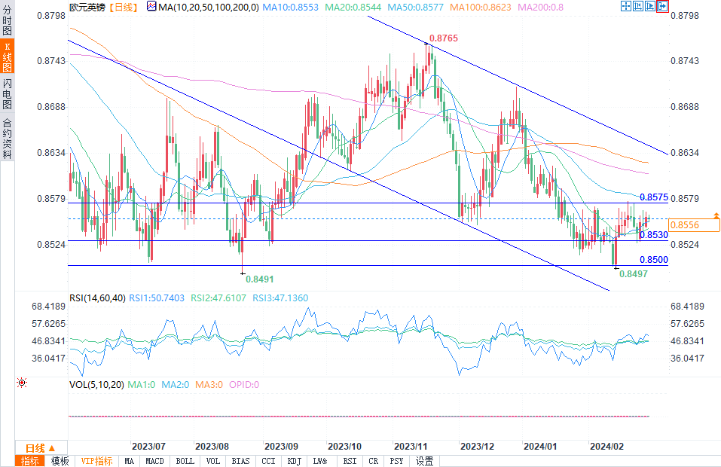Click the VOL(5,10,20) parameter label
The width and height of the screenshot is (721, 467).
click(x=96, y=384)
